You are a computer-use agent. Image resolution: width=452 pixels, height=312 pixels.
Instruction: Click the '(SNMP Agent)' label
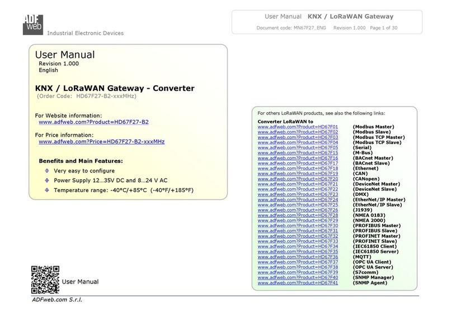click(370, 283)
